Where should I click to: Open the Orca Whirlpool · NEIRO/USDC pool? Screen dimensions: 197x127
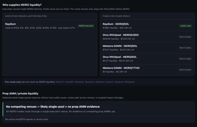pos(147,37)
